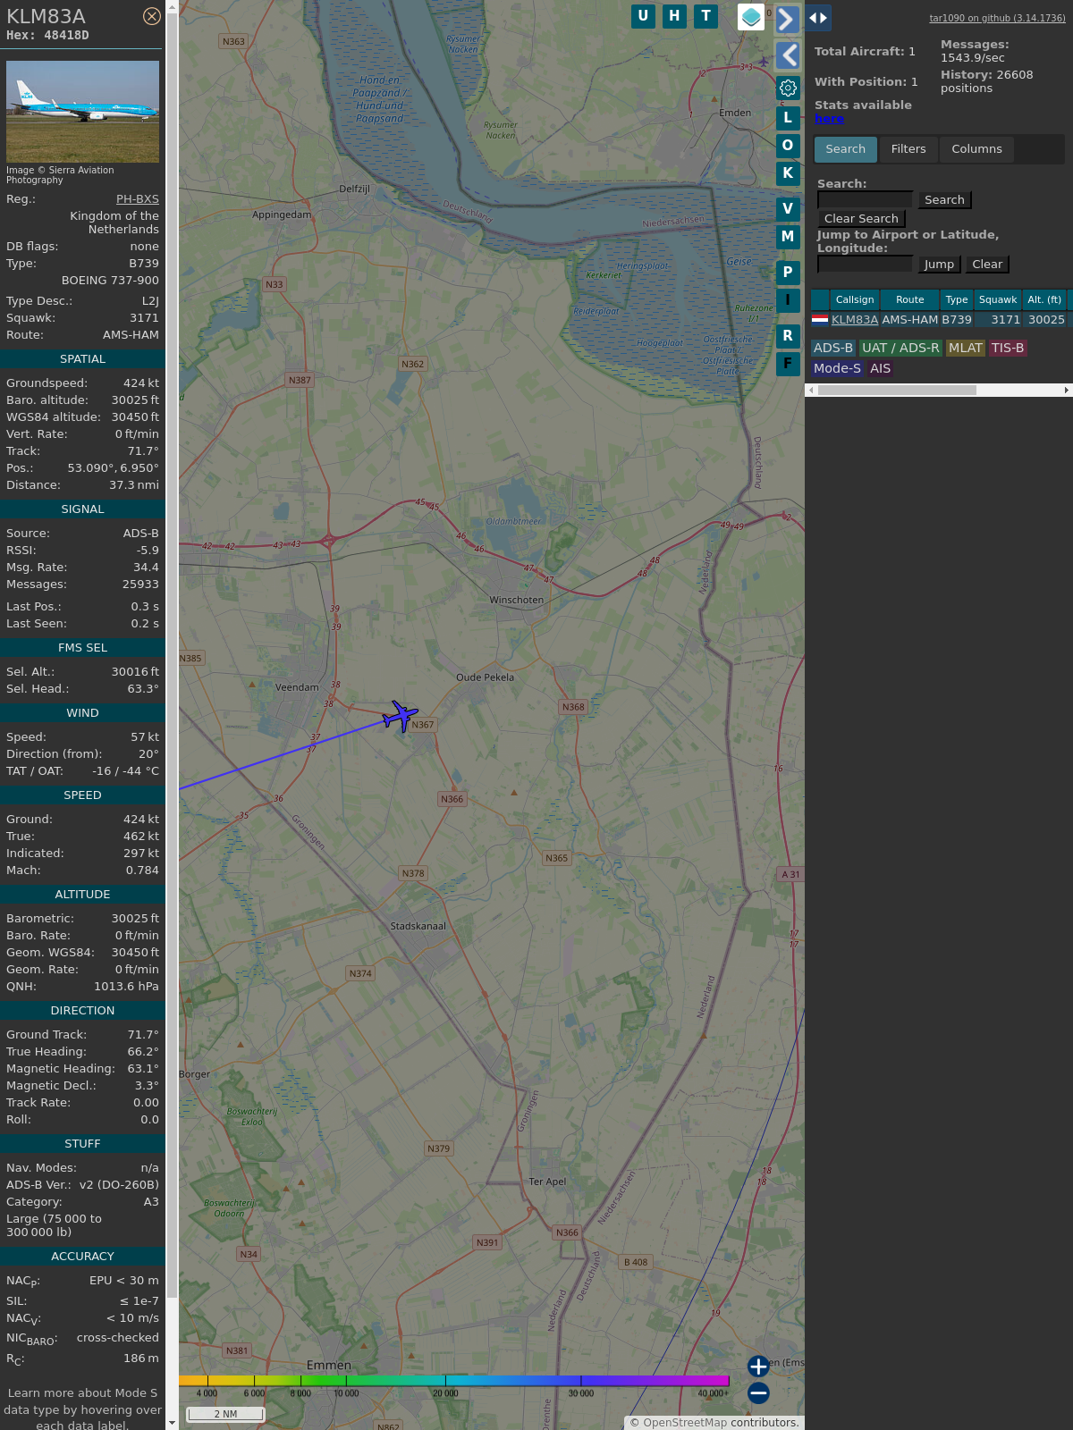The height and width of the screenshot is (1430, 1073).
Task: Toggle the R map option
Action: [x=788, y=335]
